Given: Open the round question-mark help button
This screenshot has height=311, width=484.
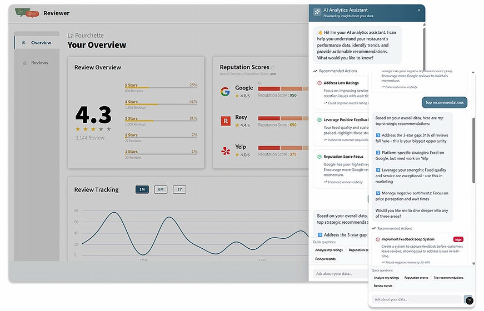Looking at the screenshot, I should (469, 300).
